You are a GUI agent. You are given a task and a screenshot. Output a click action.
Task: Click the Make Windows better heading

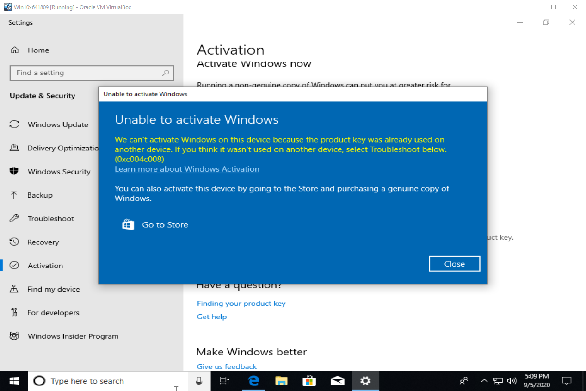[251, 352]
